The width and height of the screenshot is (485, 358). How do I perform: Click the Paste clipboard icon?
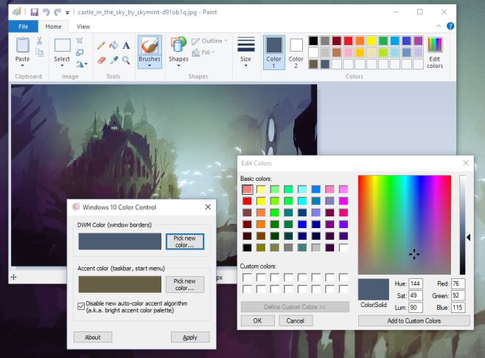(x=23, y=45)
